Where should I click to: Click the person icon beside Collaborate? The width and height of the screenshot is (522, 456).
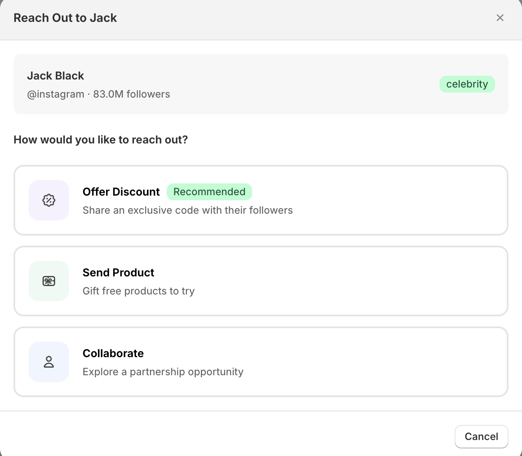coord(49,362)
